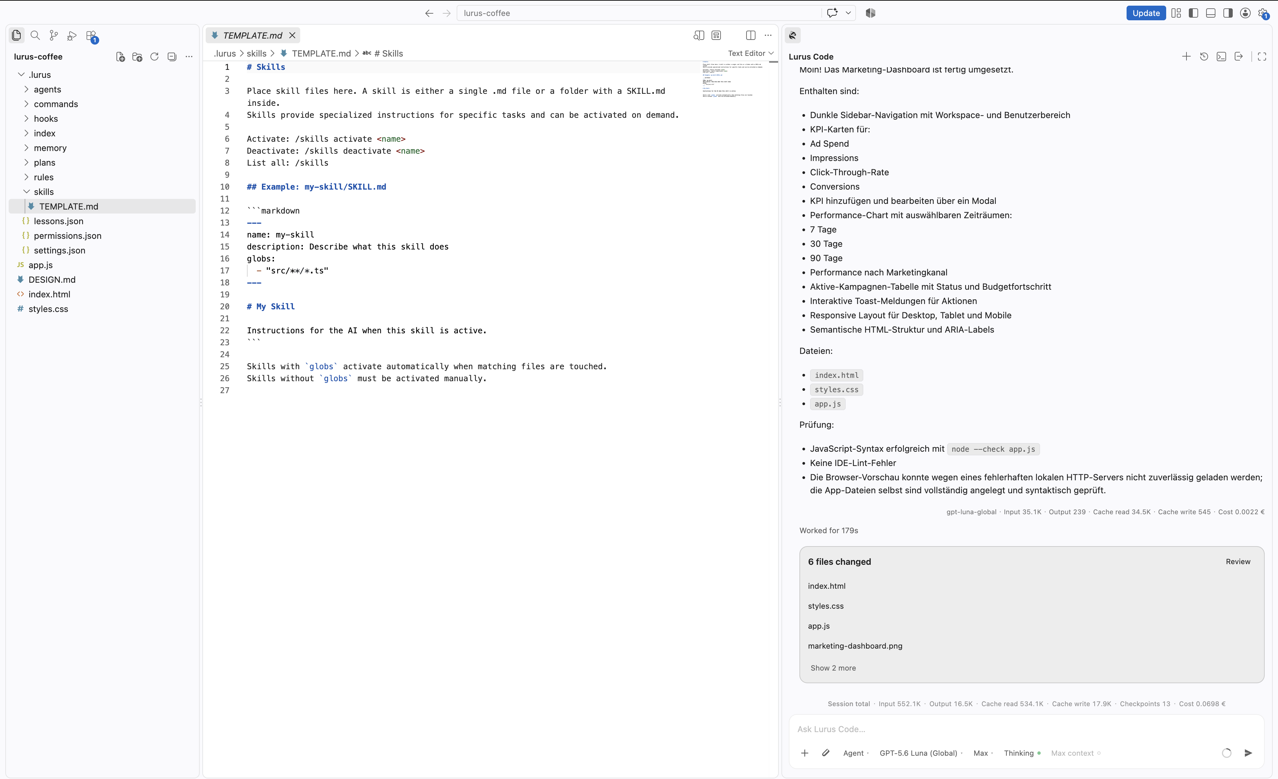Open the GPT-5.6 Luna (Global) model dropdown
This screenshot has width=1278, height=779.
tap(921, 753)
